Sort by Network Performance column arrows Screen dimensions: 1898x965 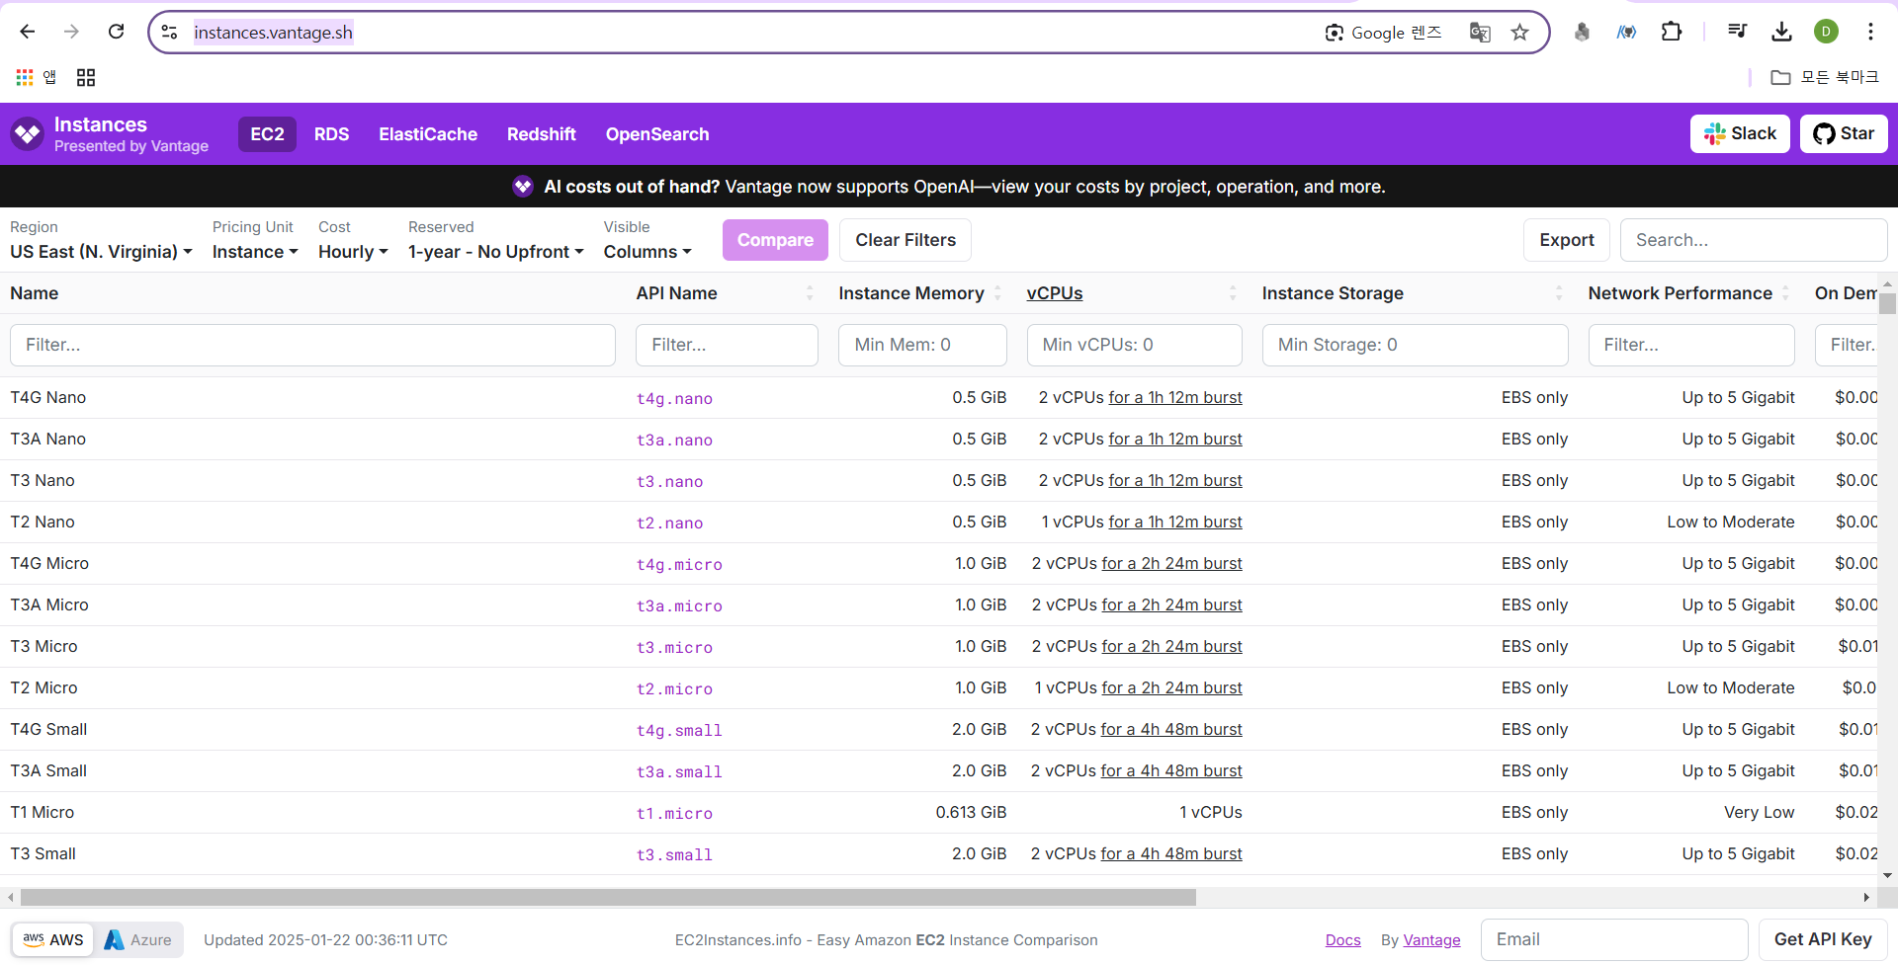[x=1785, y=293]
